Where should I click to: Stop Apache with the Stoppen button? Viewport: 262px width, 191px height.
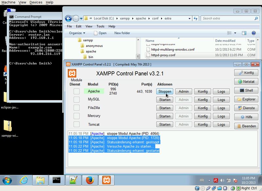(165, 92)
